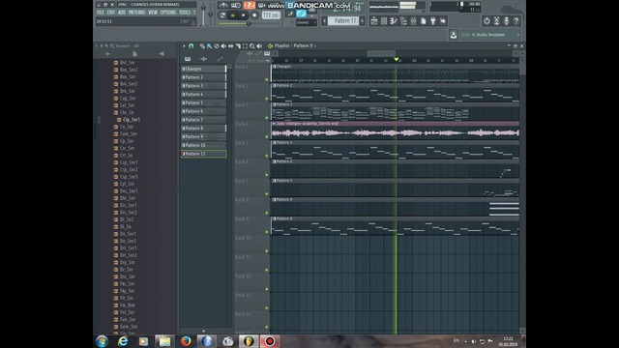Select the Slice tool in playlist toolbar
The image size is (619, 348).
tap(238, 46)
